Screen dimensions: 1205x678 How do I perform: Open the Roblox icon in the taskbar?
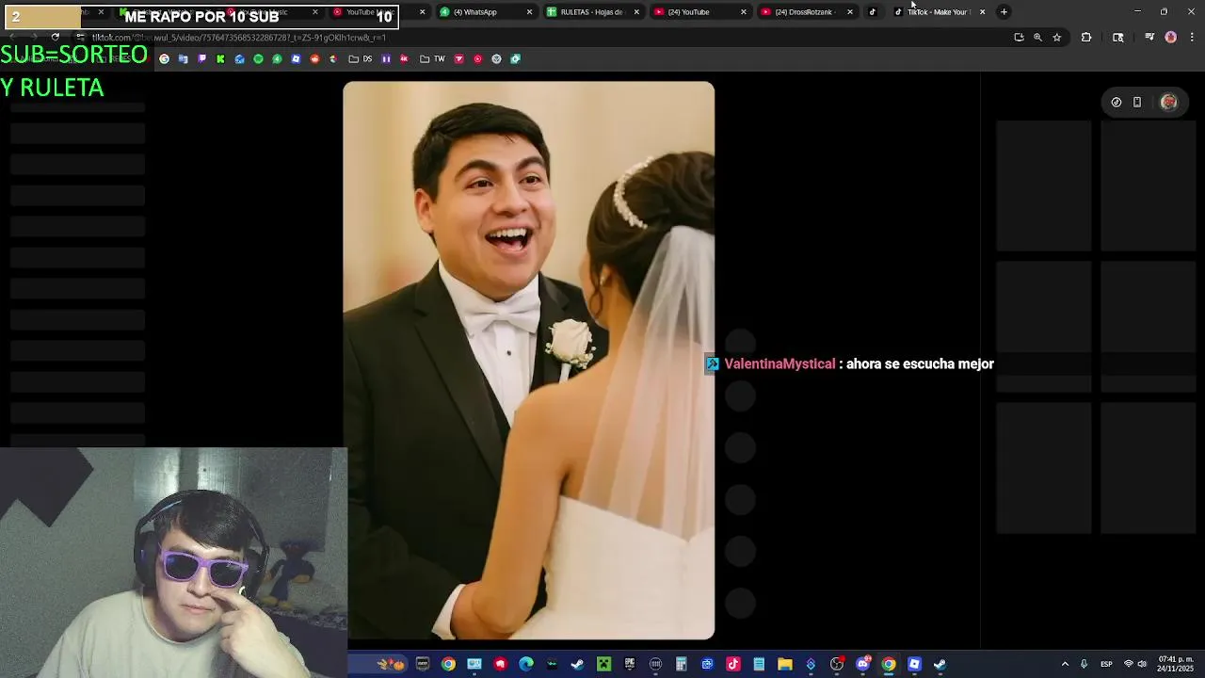(x=914, y=664)
